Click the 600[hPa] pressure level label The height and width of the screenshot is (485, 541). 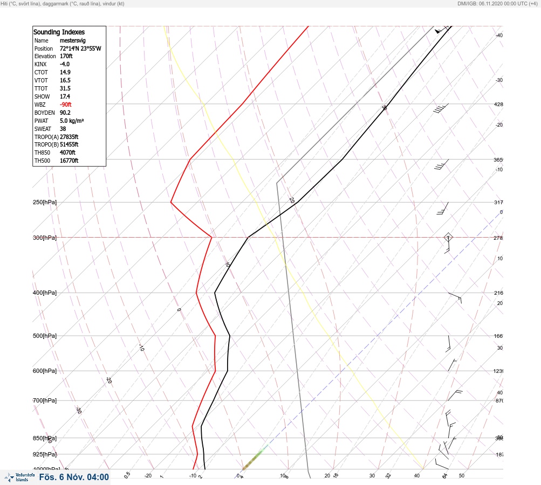[45, 371]
